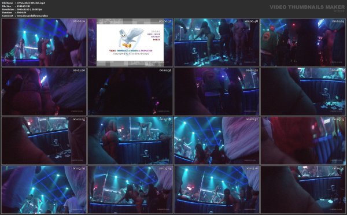Open the thumbnail timestamped 00:03:29

[44, 190]
